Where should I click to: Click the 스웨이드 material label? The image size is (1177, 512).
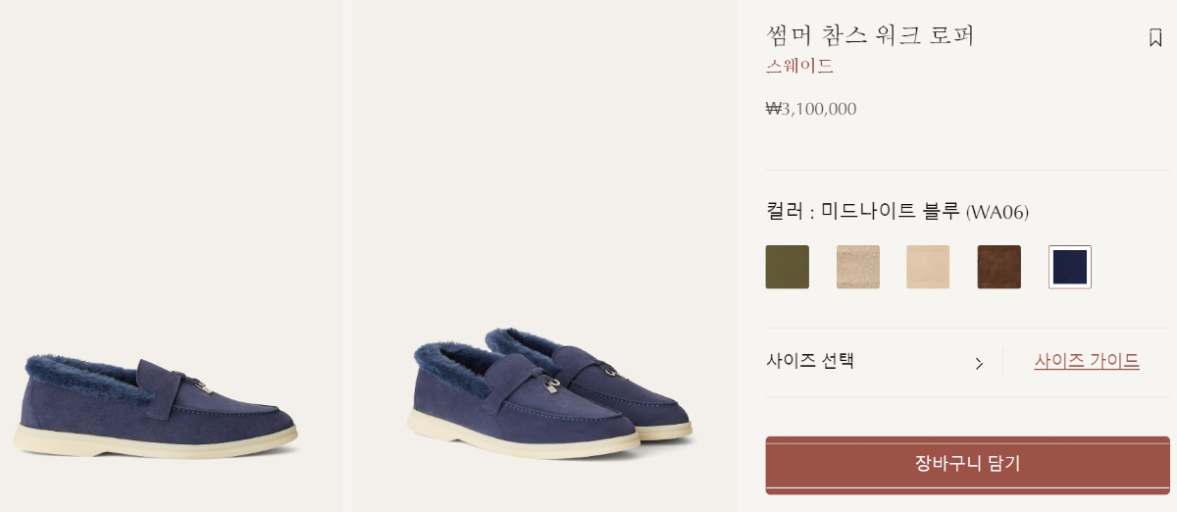799,67
